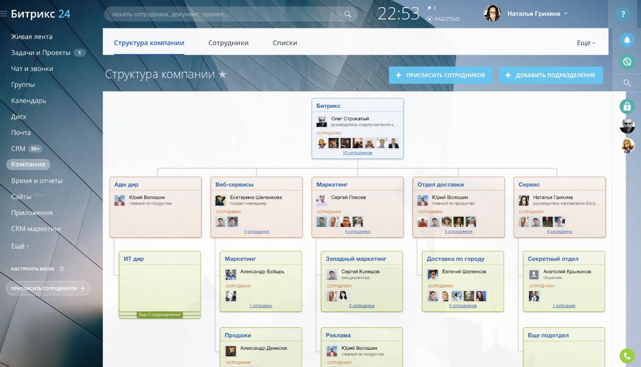This screenshot has width=641, height=367.
Task: Click Сергей Кулешов avatar in Западный маркетинг
Action: point(332,275)
